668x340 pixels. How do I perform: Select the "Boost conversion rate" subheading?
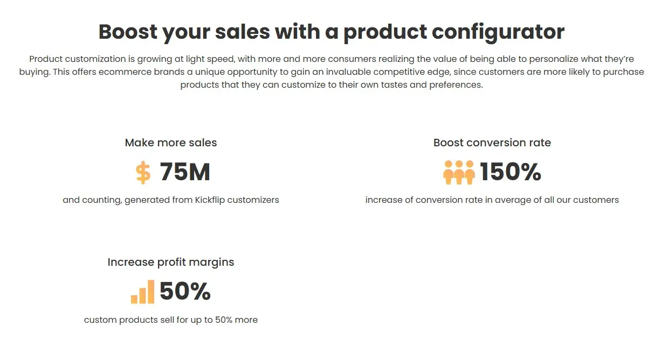[492, 143]
